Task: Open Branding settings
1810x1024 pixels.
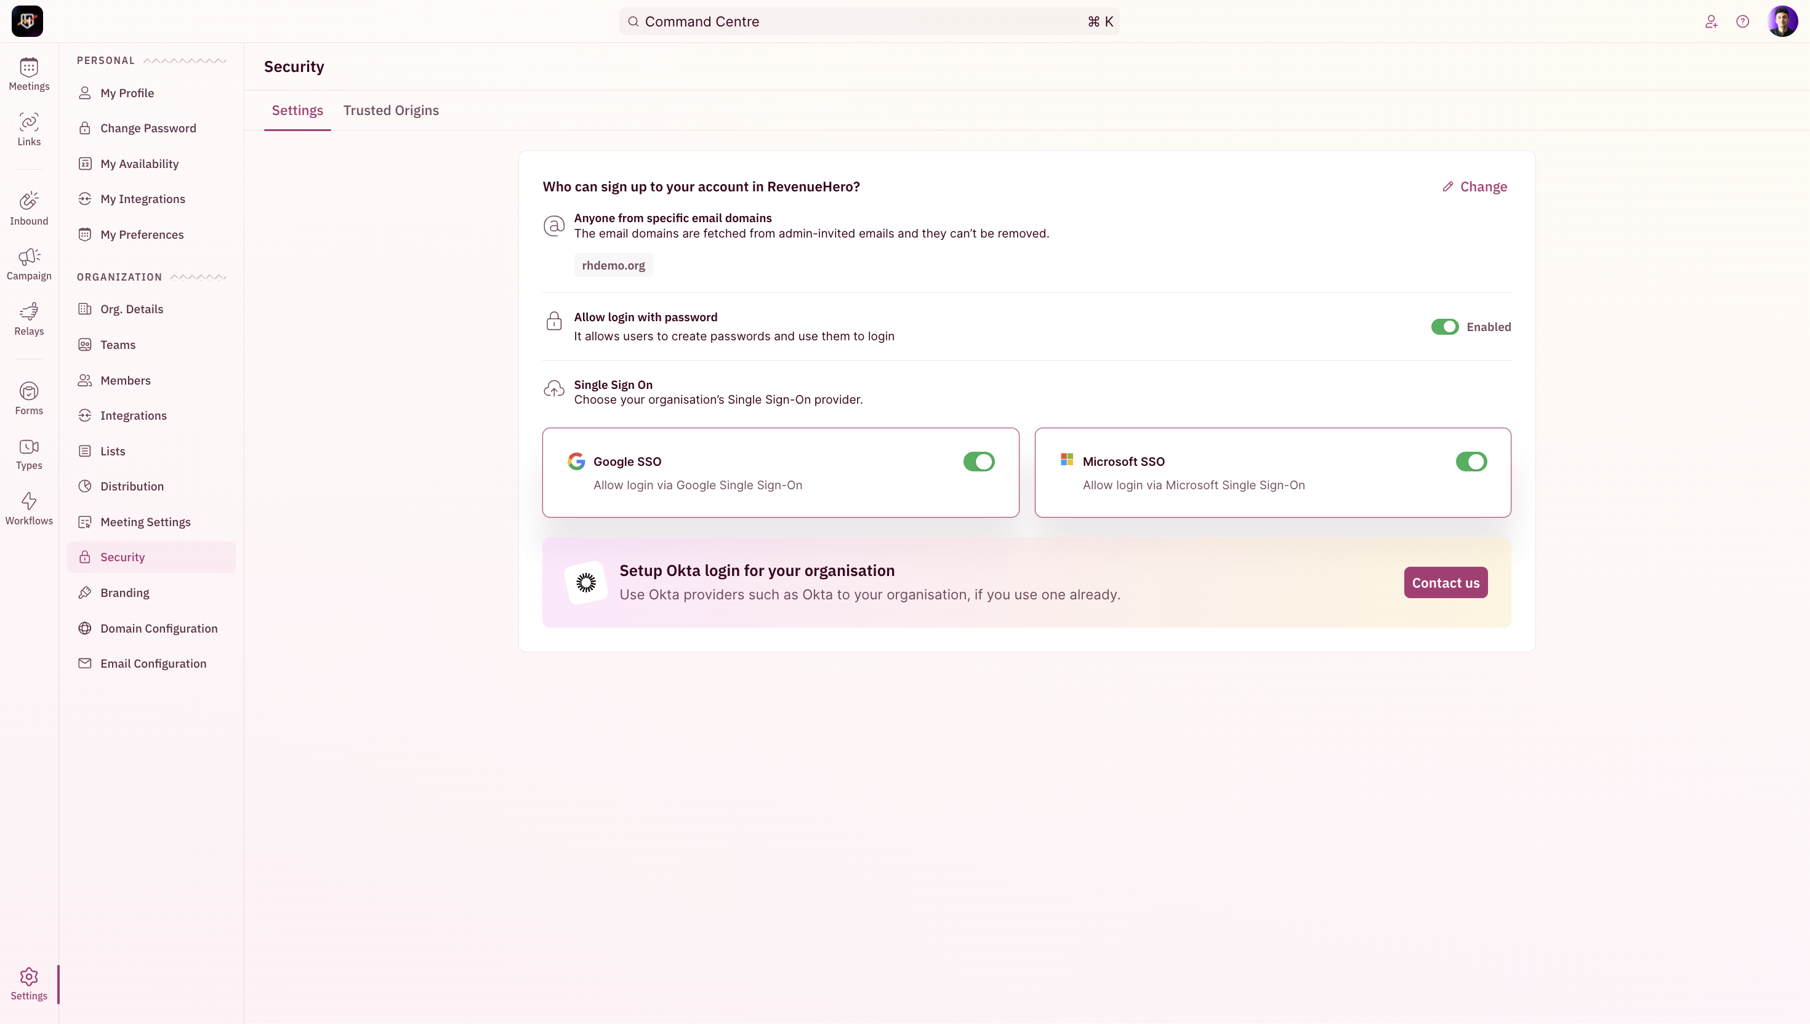Action: click(x=151, y=593)
